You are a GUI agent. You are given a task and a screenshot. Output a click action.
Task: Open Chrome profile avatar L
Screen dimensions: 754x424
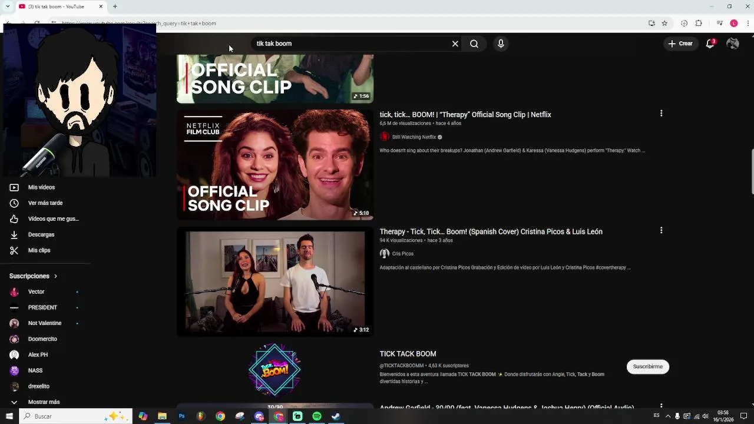[733, 24]
